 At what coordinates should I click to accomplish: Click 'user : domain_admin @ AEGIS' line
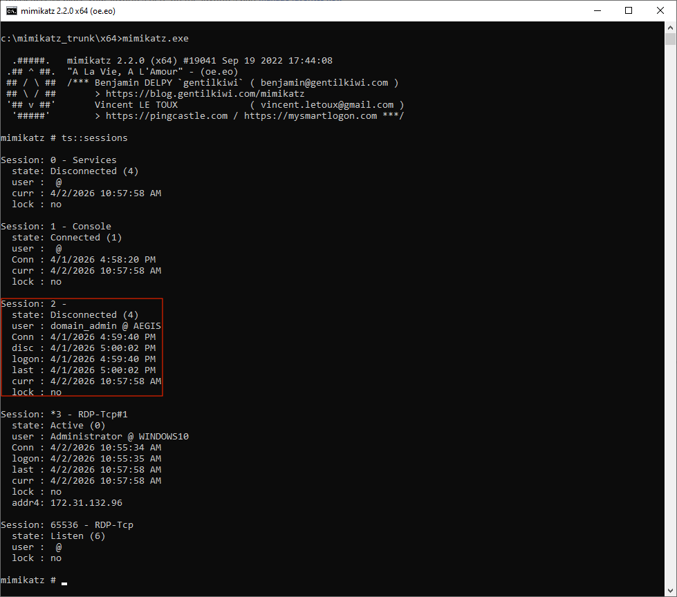coord(86,325)
